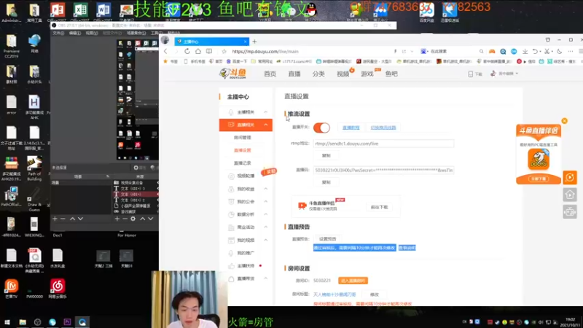Open the 直播教程 link
This screenshot has width=583, height=328.
[351, 128]
